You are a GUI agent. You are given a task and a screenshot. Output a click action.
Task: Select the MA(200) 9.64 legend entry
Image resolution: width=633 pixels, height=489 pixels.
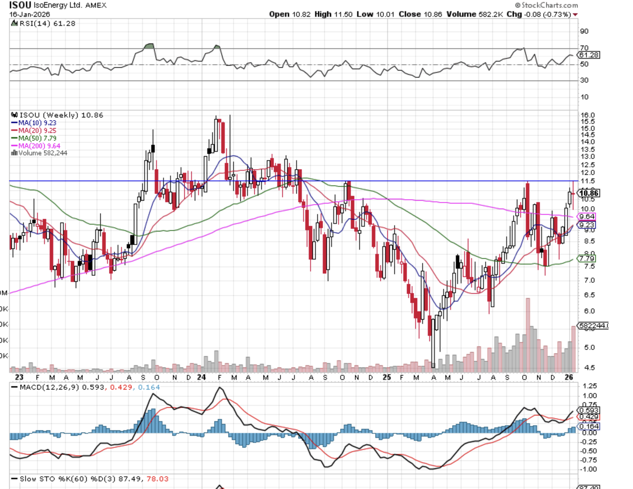pos(36,146)
